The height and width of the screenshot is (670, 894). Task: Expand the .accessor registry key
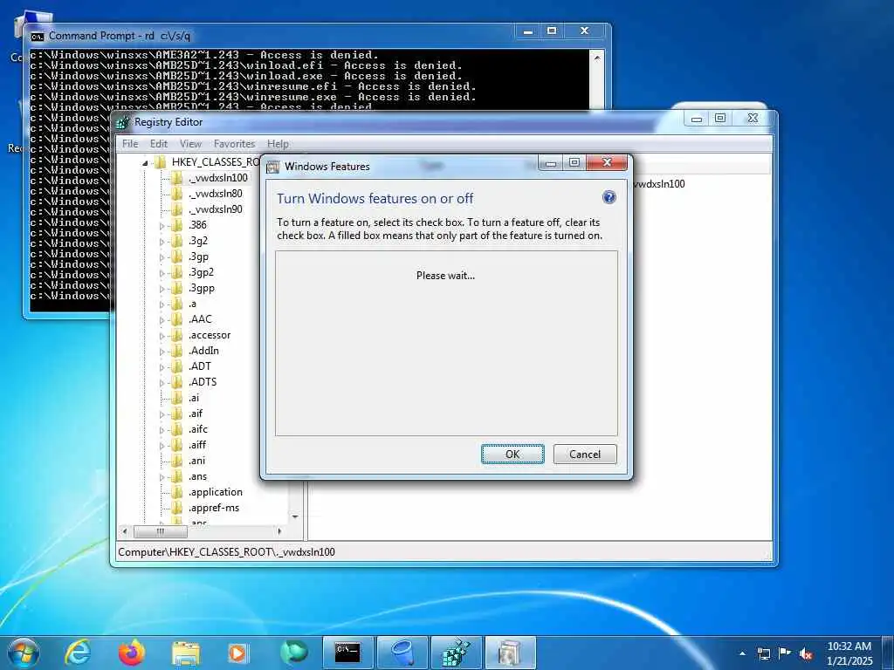[x=162, y=336]
